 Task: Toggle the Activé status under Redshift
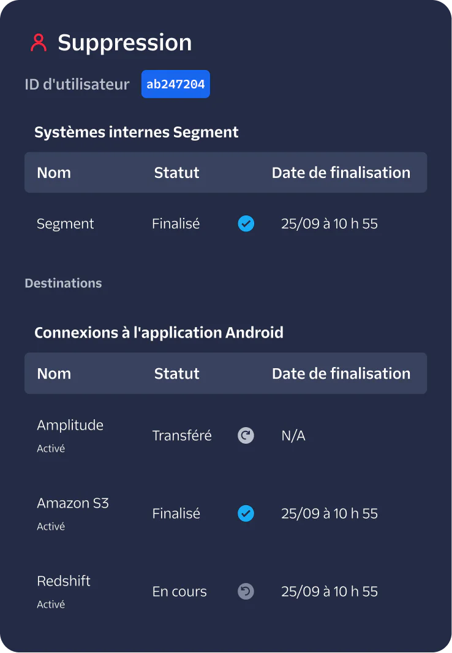(50, 604)
